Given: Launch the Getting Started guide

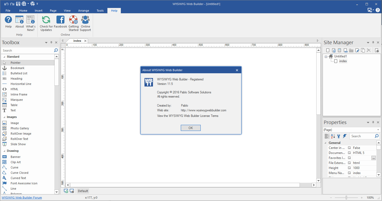Looking at the screenshot, I should [73, 23].
